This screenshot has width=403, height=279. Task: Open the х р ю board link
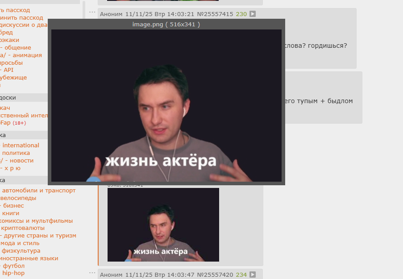pos(10,168)
